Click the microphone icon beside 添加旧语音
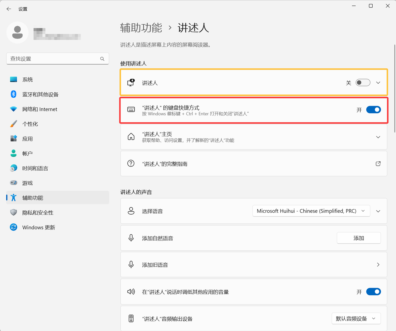Viewport: 396px width, 331px height. click(131, 264)
